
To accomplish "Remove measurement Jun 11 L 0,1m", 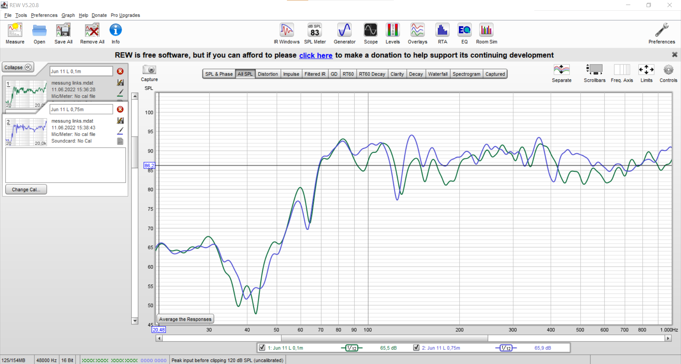I will pos(120,71).
